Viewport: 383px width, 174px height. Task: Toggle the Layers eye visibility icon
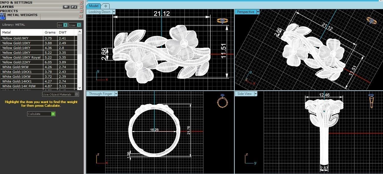pos(74,7)
